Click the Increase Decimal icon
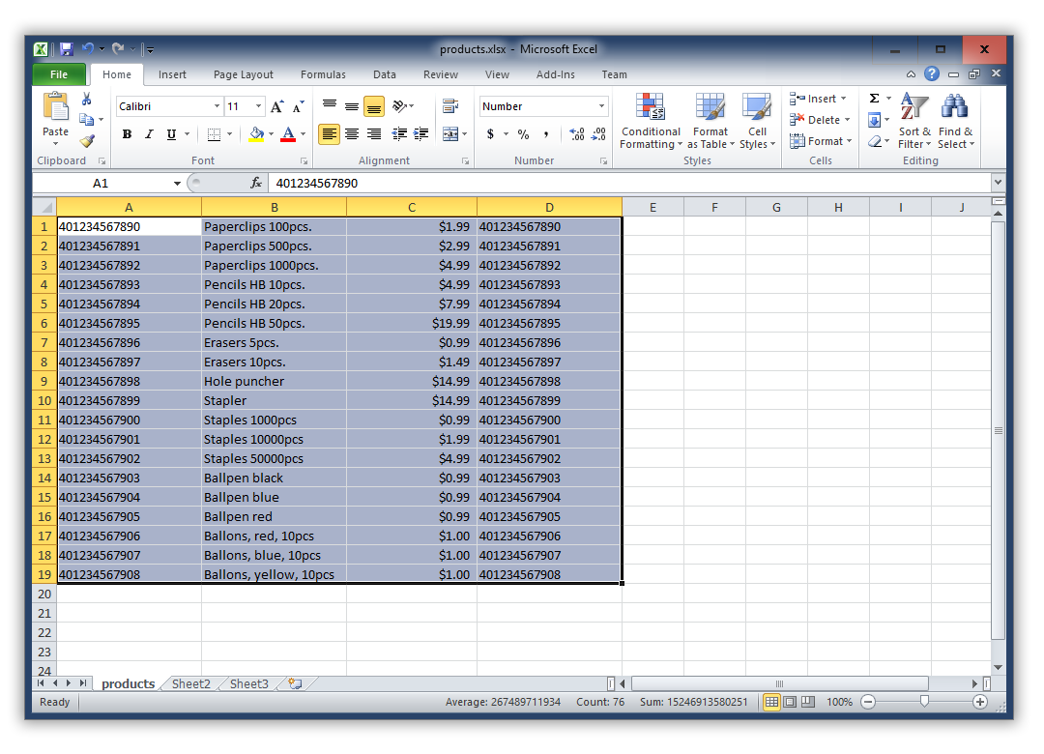Screen dimensions: 1044x754 (577, 134)
